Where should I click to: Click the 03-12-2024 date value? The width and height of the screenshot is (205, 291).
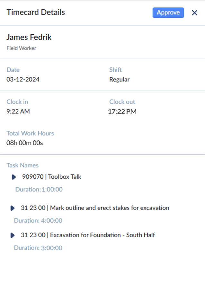tap(23, 80)
